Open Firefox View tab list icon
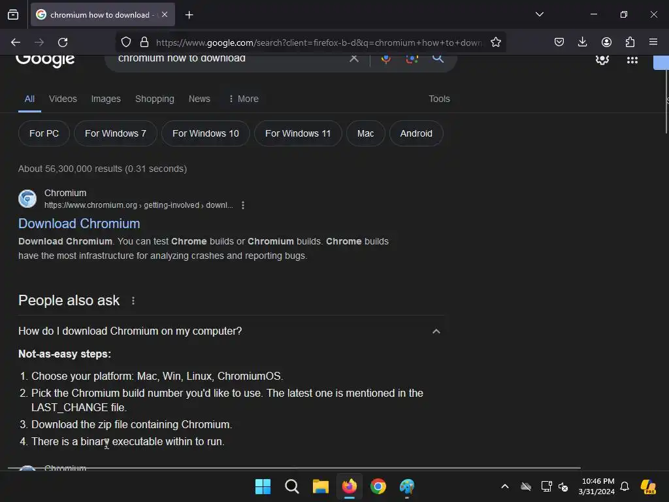This screenshot has width=669, height=502. pos(13,15)
